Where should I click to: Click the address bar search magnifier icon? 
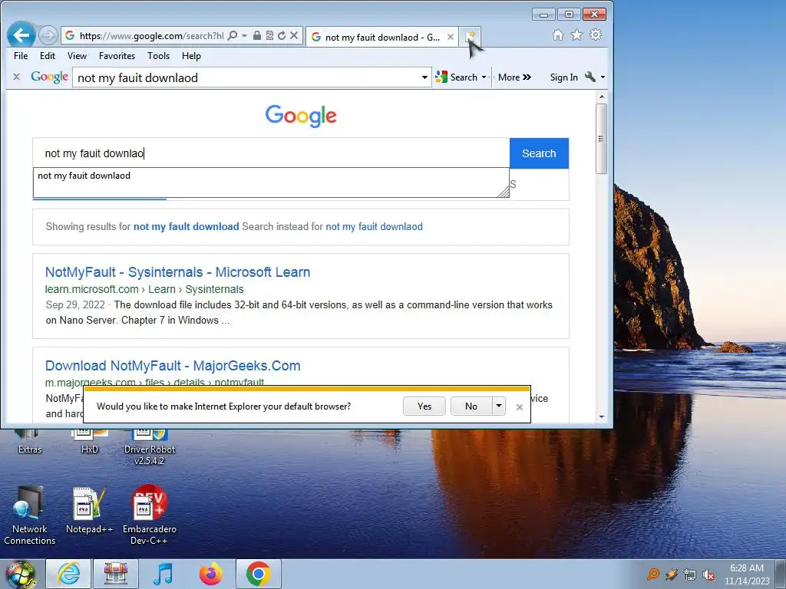pyautogui.click(x=232, y=35)
